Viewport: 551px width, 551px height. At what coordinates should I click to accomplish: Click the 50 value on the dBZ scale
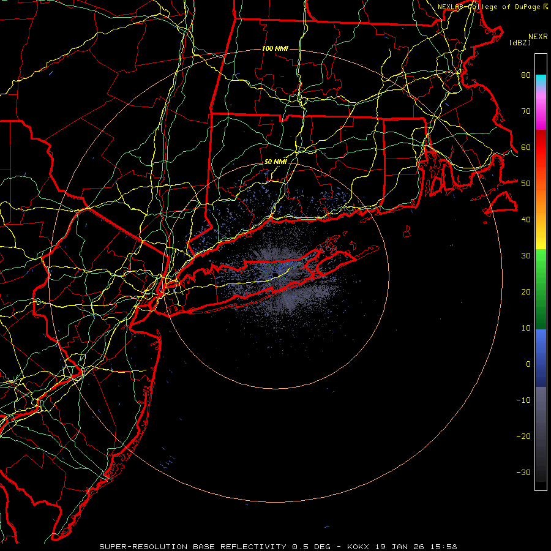click(x=526, y=184)
